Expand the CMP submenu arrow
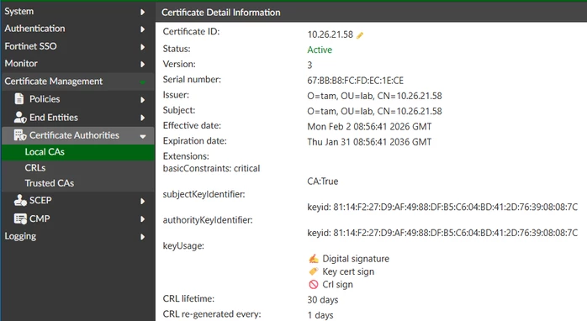 point(142,219)
